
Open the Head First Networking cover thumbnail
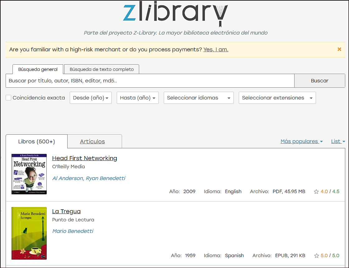click(29, 174)
